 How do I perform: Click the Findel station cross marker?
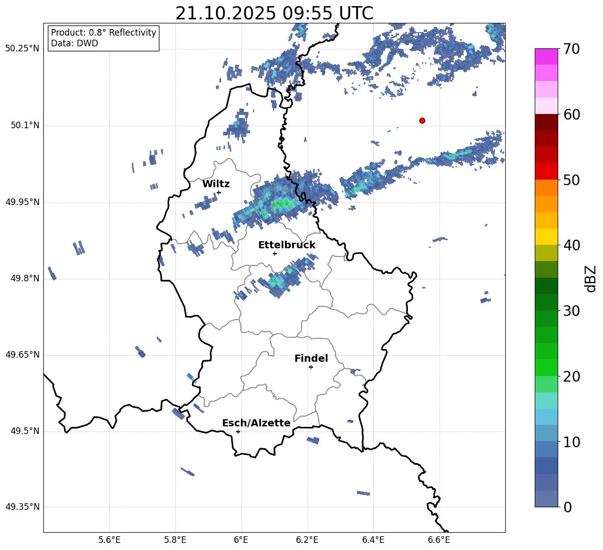pyautogui.click(x=311, y=367)
